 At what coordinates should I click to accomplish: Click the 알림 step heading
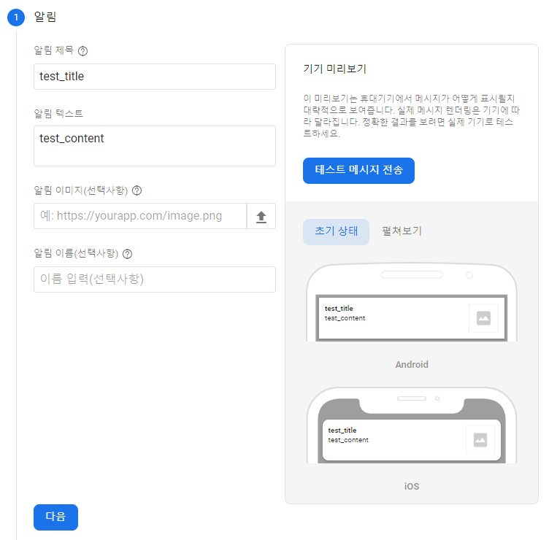[x=45, y=17]
